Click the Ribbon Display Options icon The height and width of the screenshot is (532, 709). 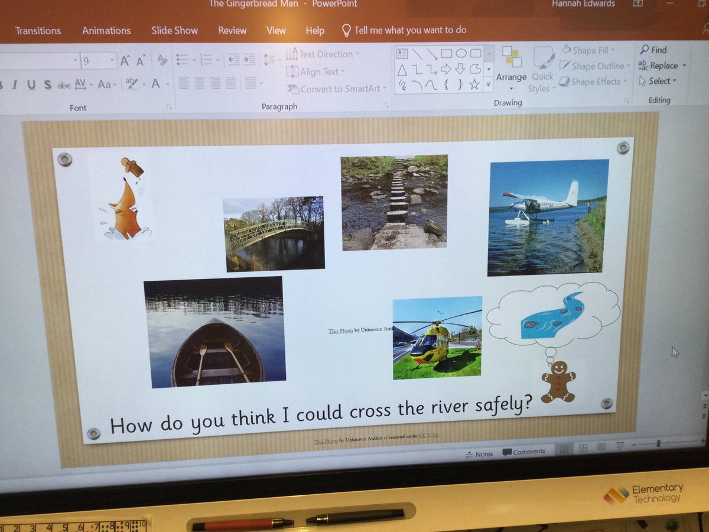[x=638, y=3]
